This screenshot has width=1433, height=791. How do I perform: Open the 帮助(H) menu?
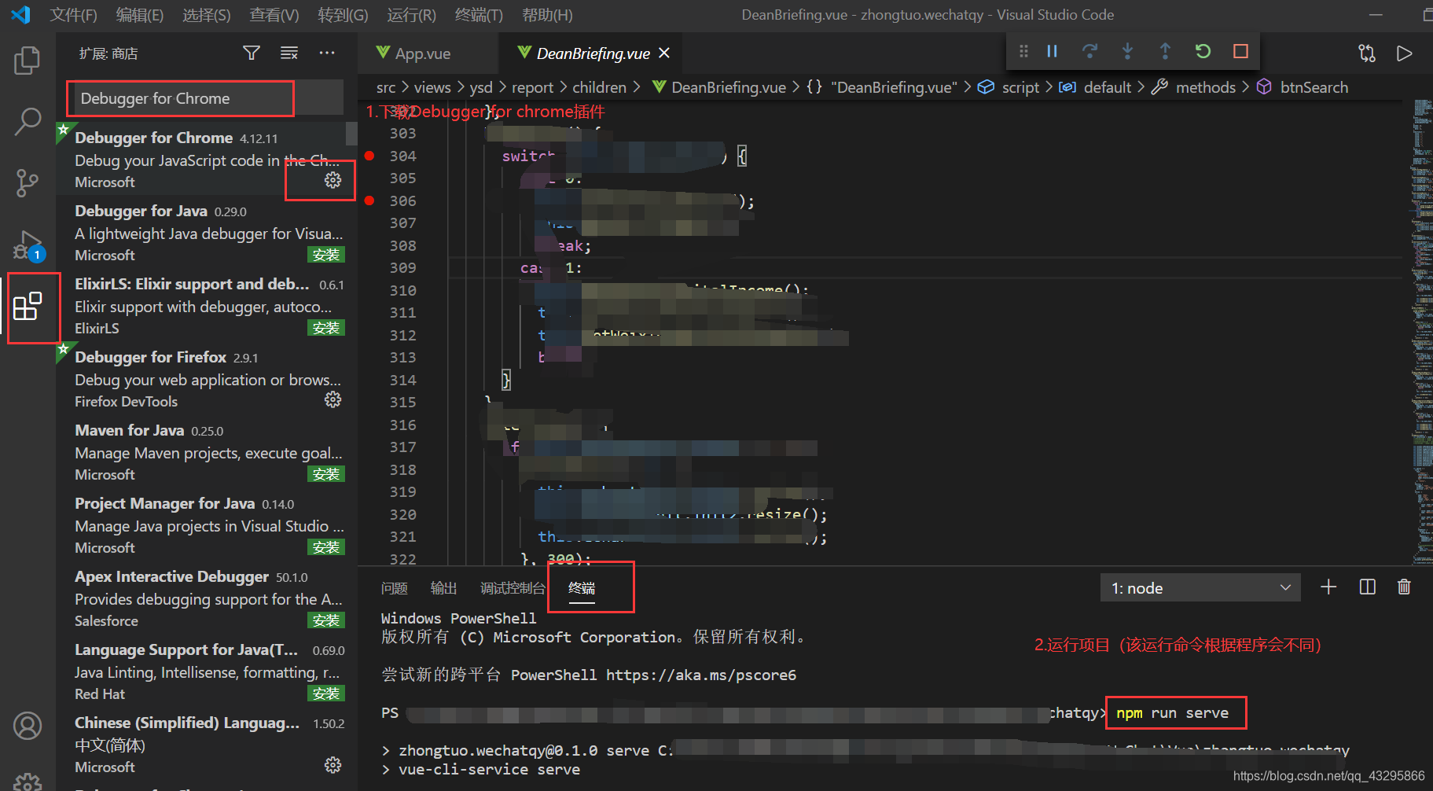547,15
